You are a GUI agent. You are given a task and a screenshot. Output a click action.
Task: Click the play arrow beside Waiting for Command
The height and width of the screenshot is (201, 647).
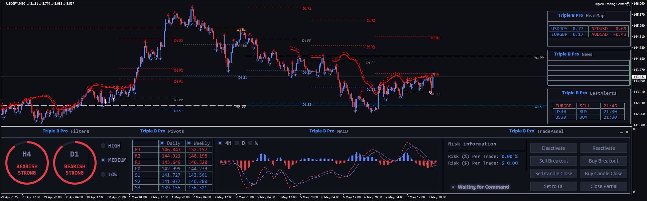coord(453,187)
